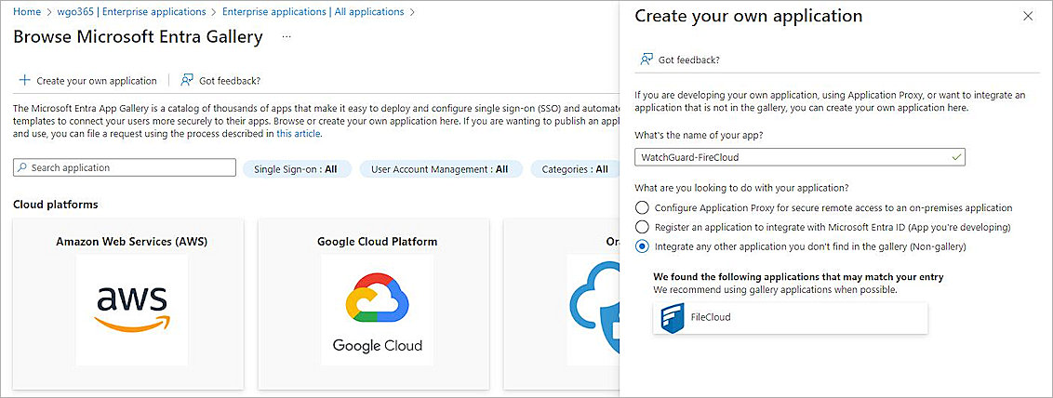The image size is (1053, 398).
Task: Close the Create your own application panel
Action: (1028, 17)
